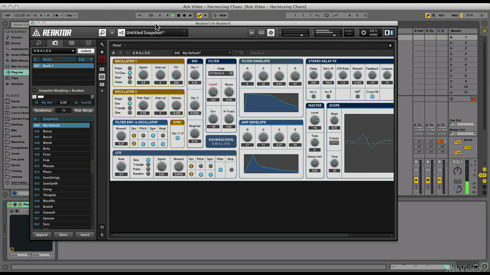
Task: Click the tape recorder icon
Action: pos(261,33)
